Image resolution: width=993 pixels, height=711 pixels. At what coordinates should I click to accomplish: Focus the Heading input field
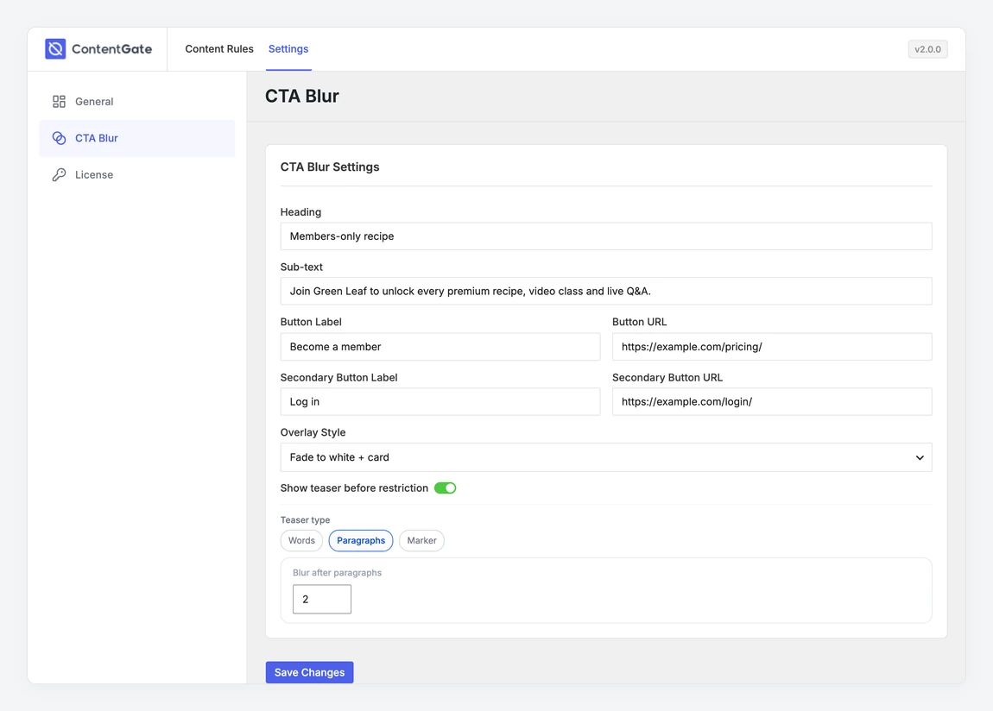point(606,236)
